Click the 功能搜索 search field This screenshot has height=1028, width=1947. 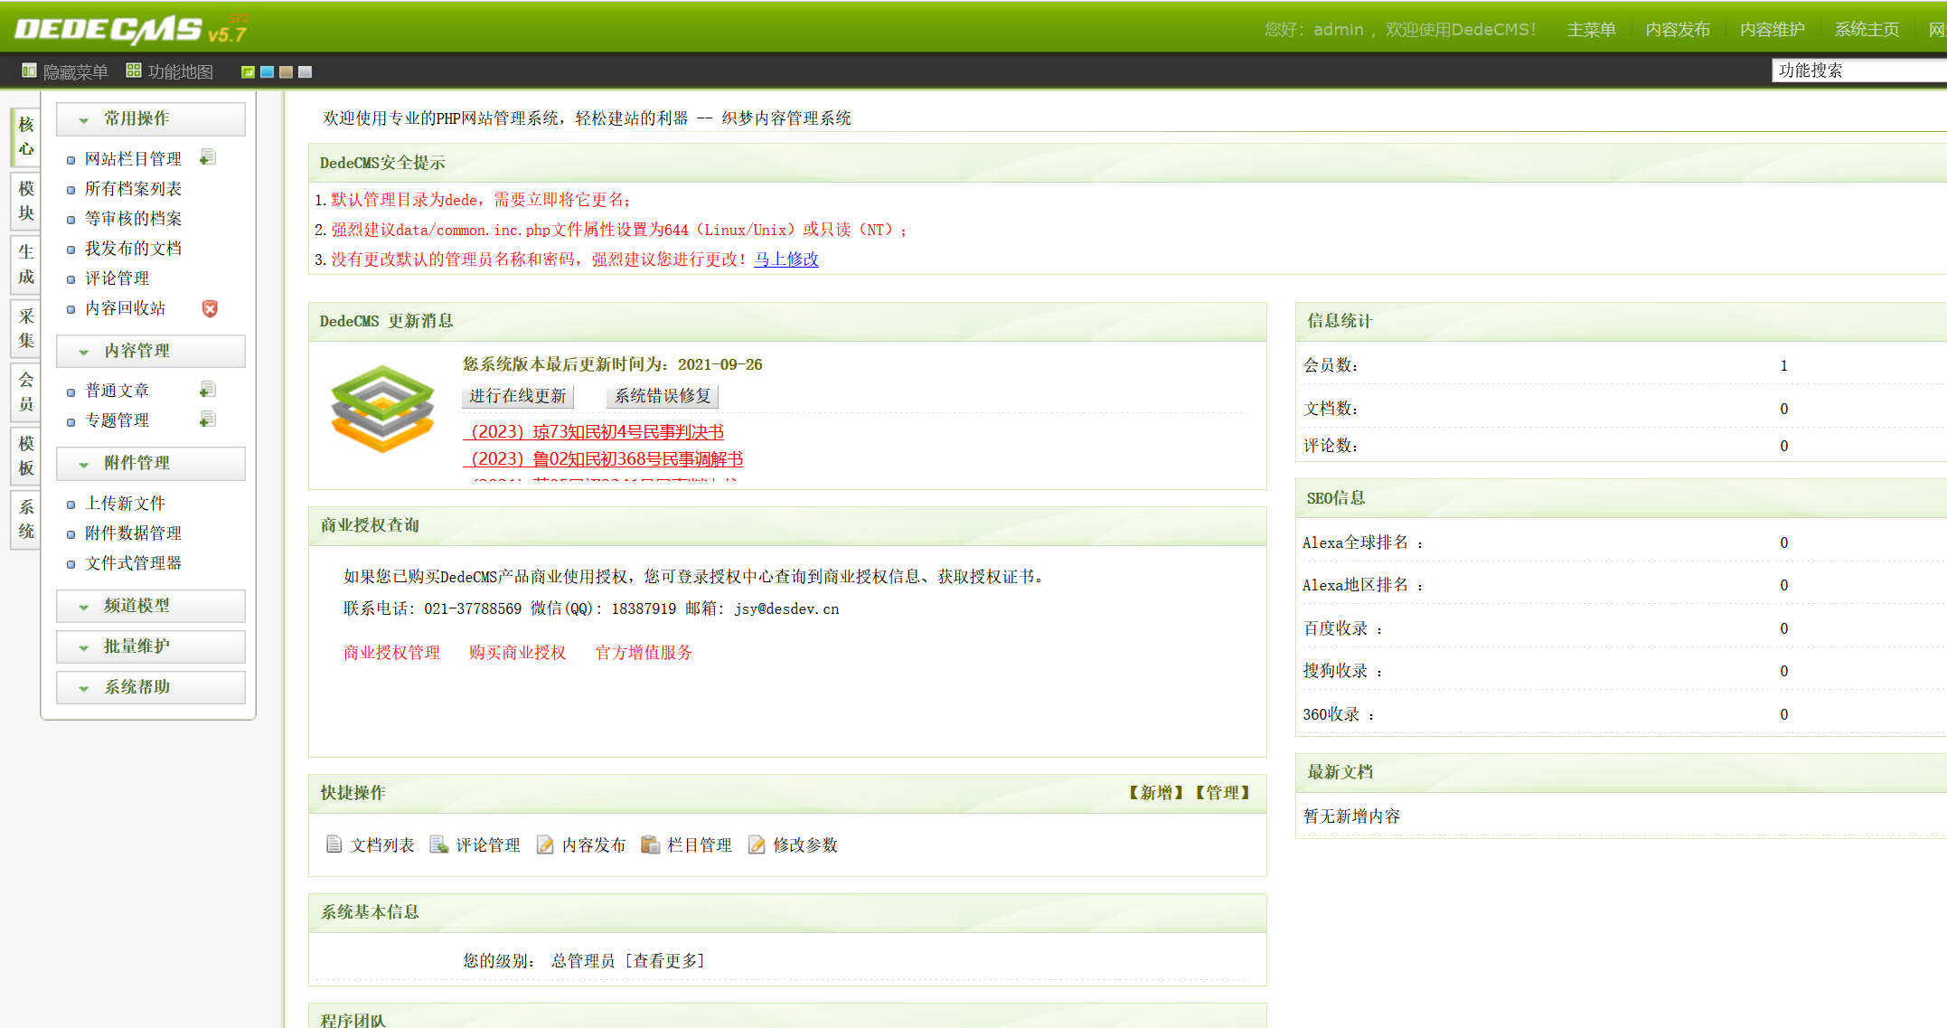click(x=1859, y=71)
